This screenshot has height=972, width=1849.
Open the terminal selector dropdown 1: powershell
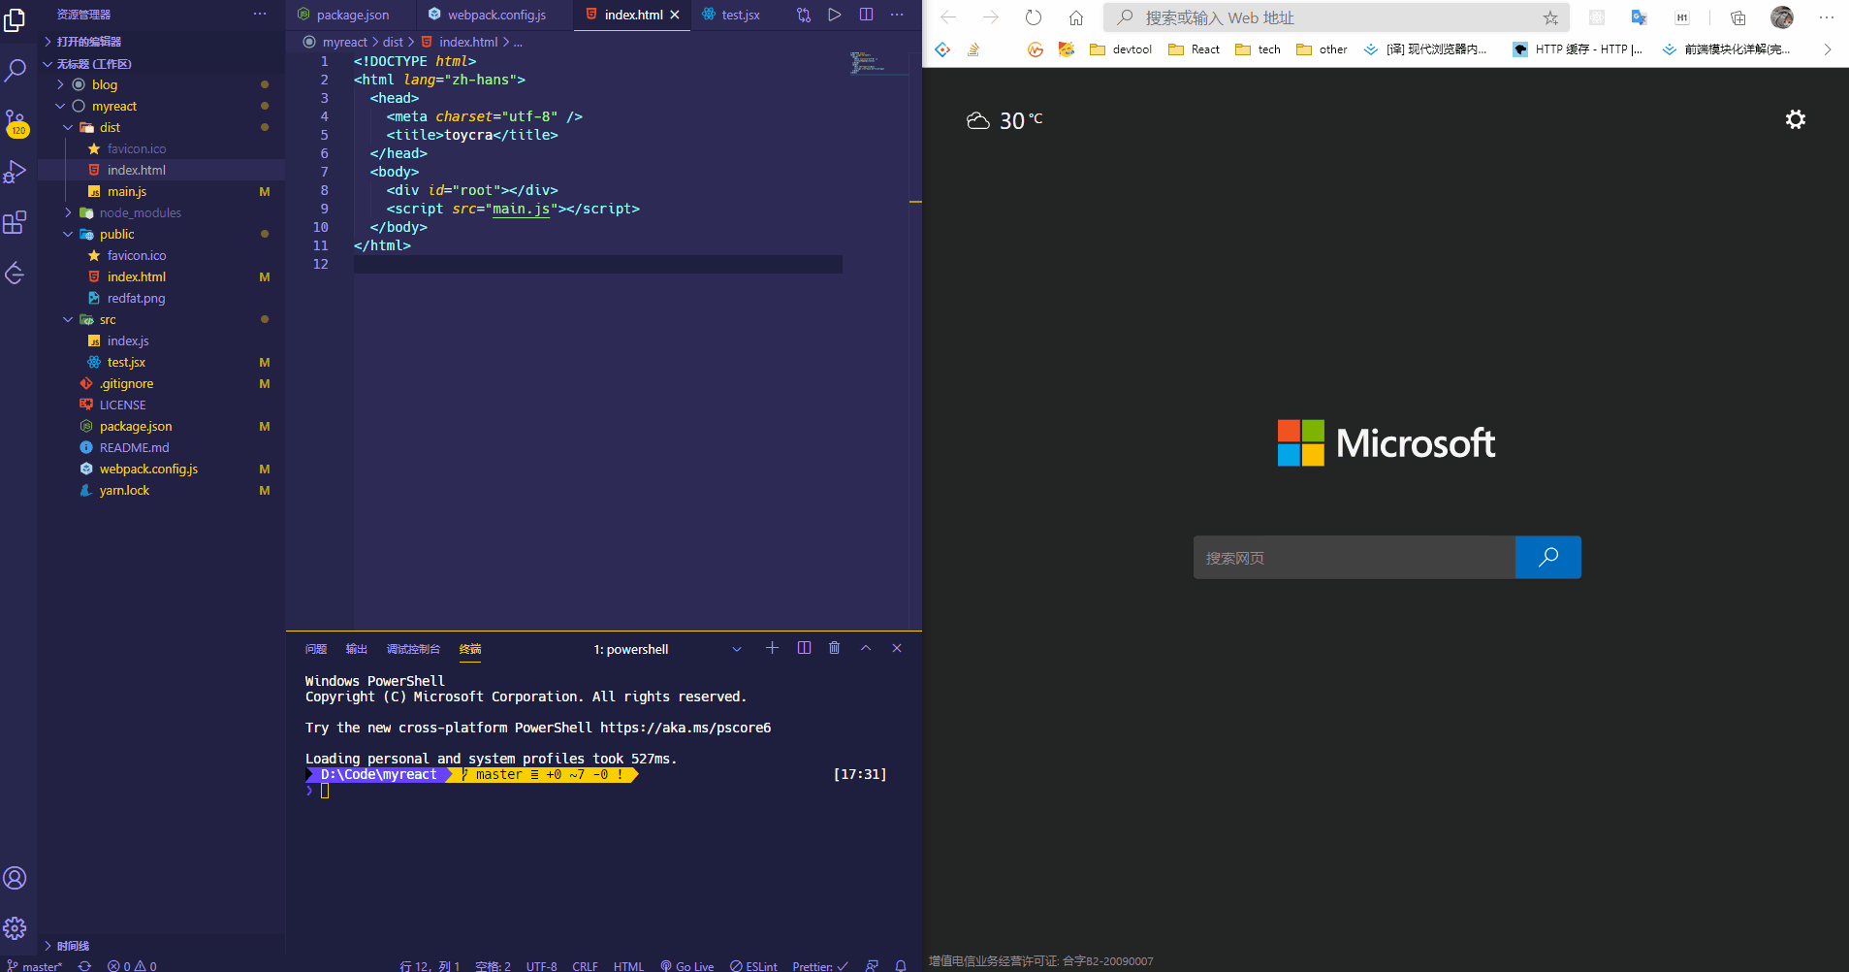668,649
